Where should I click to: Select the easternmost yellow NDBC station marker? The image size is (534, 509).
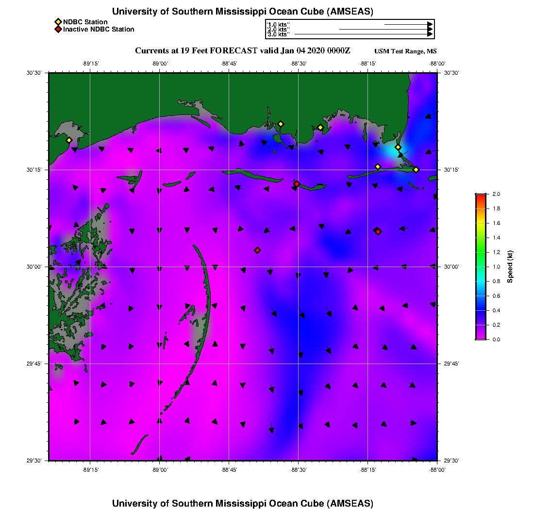(x=416, y=170)
